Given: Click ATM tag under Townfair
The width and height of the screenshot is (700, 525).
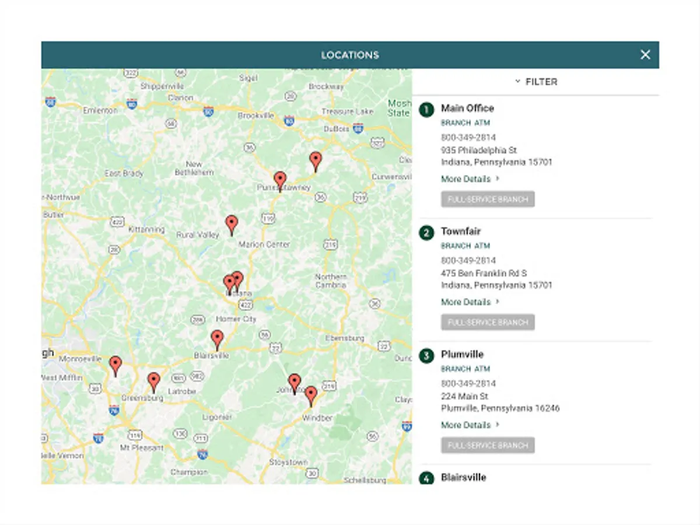Looking at the screenshot, I should click(482, 246).
